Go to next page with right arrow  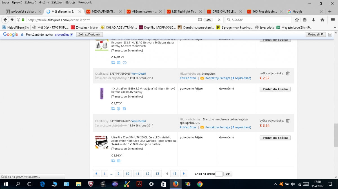(184, 174)
